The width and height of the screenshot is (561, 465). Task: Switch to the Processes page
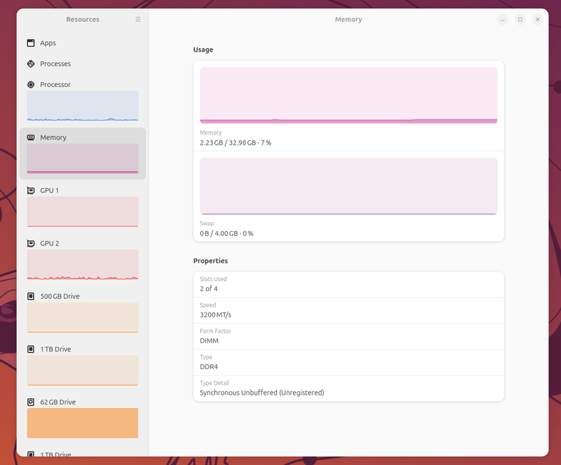tap(83, 63)
